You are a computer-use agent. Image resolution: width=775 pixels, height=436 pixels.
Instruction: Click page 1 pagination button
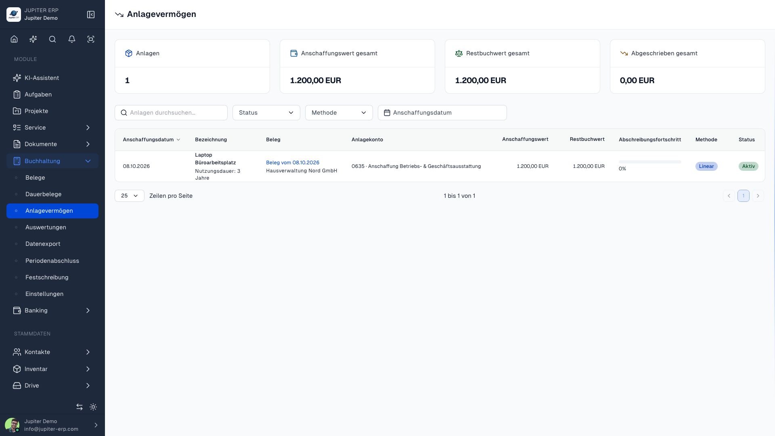click(x=744, y=196)
